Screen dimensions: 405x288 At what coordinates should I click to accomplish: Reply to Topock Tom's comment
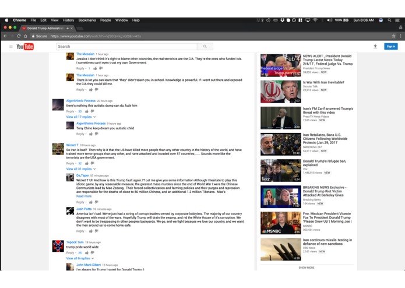(x=70, y=253)
